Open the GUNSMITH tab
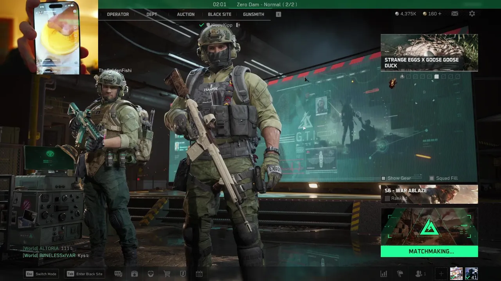 [x=254, y=14]
